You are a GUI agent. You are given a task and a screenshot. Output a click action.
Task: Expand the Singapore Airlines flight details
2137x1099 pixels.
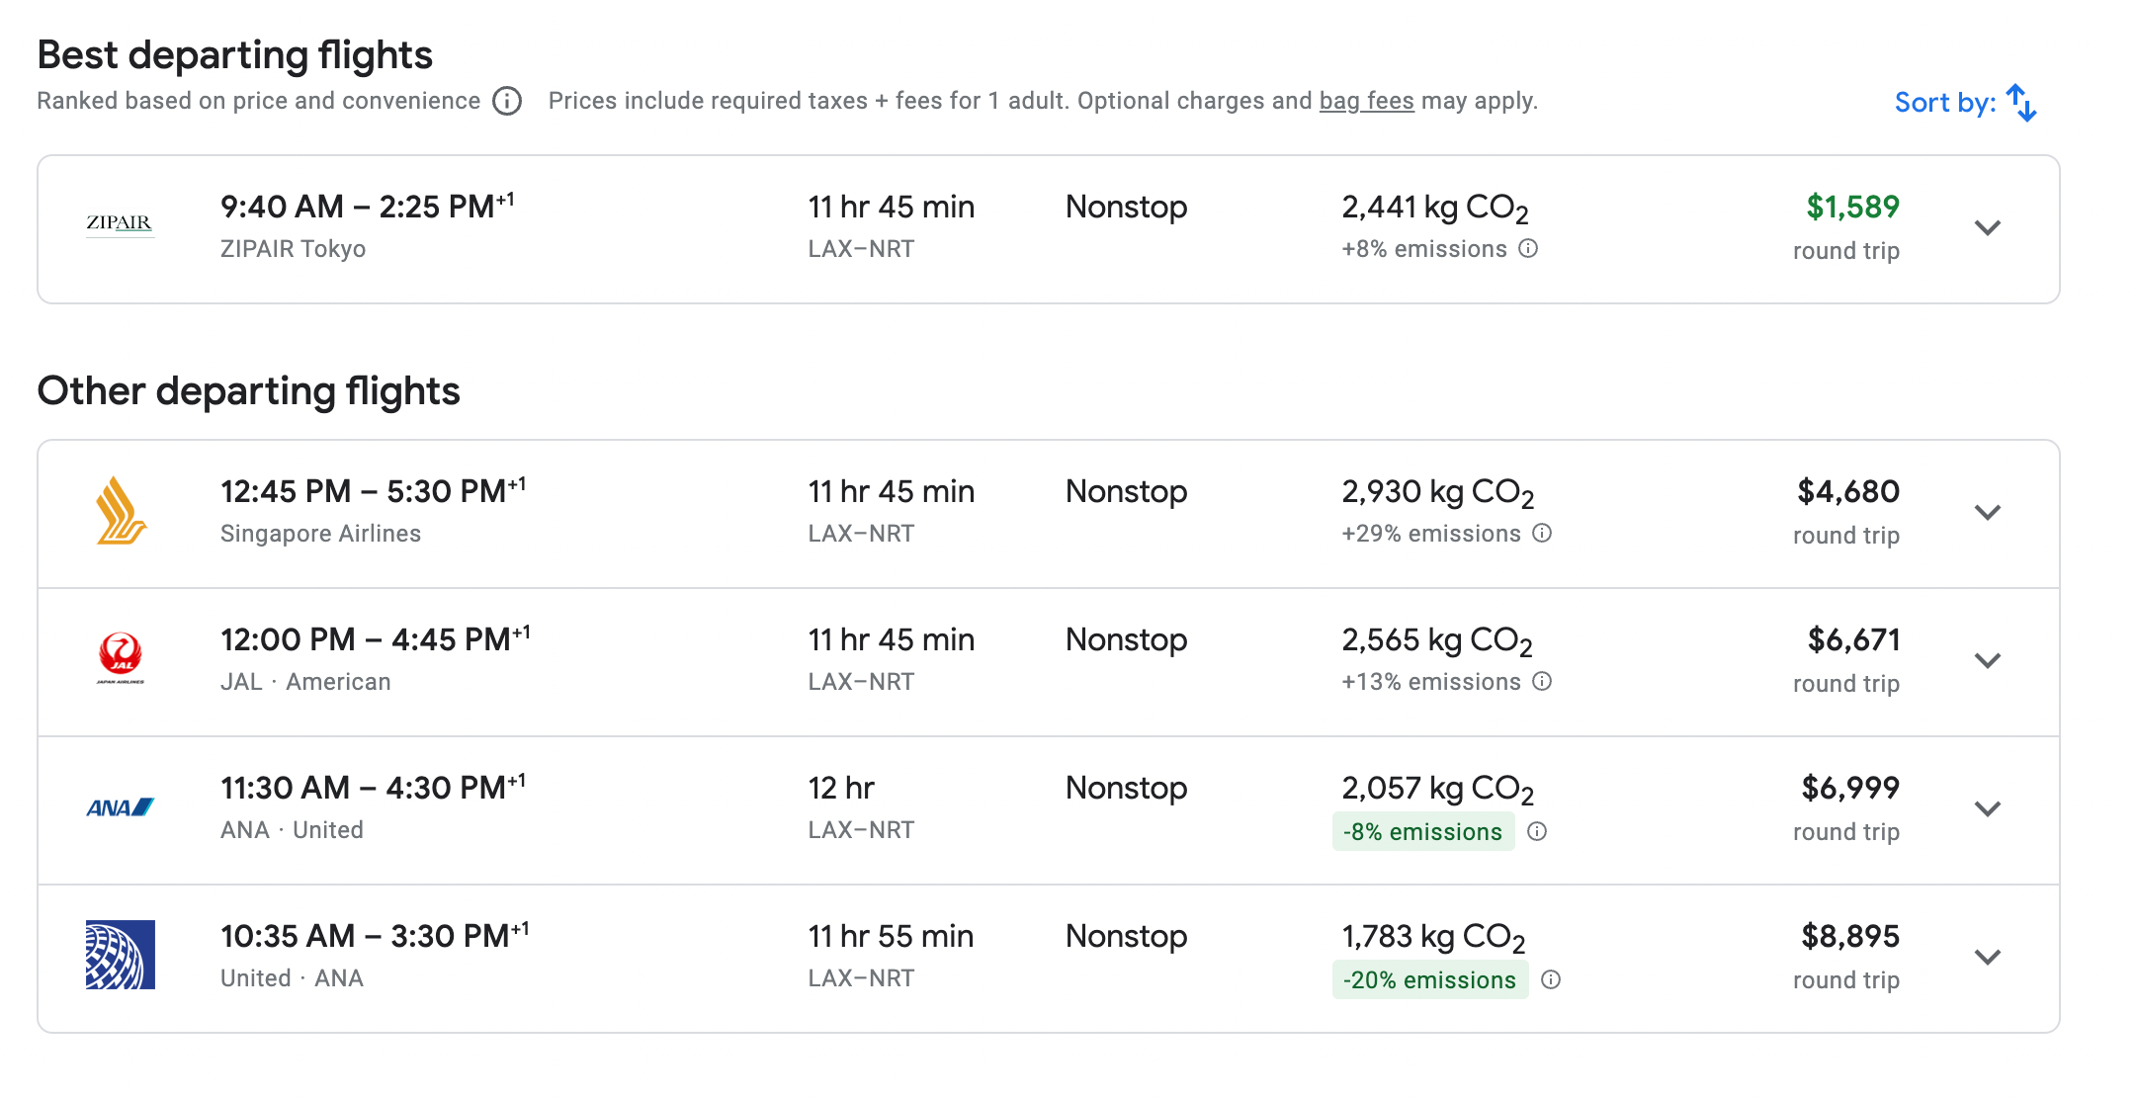(1987, 512)
